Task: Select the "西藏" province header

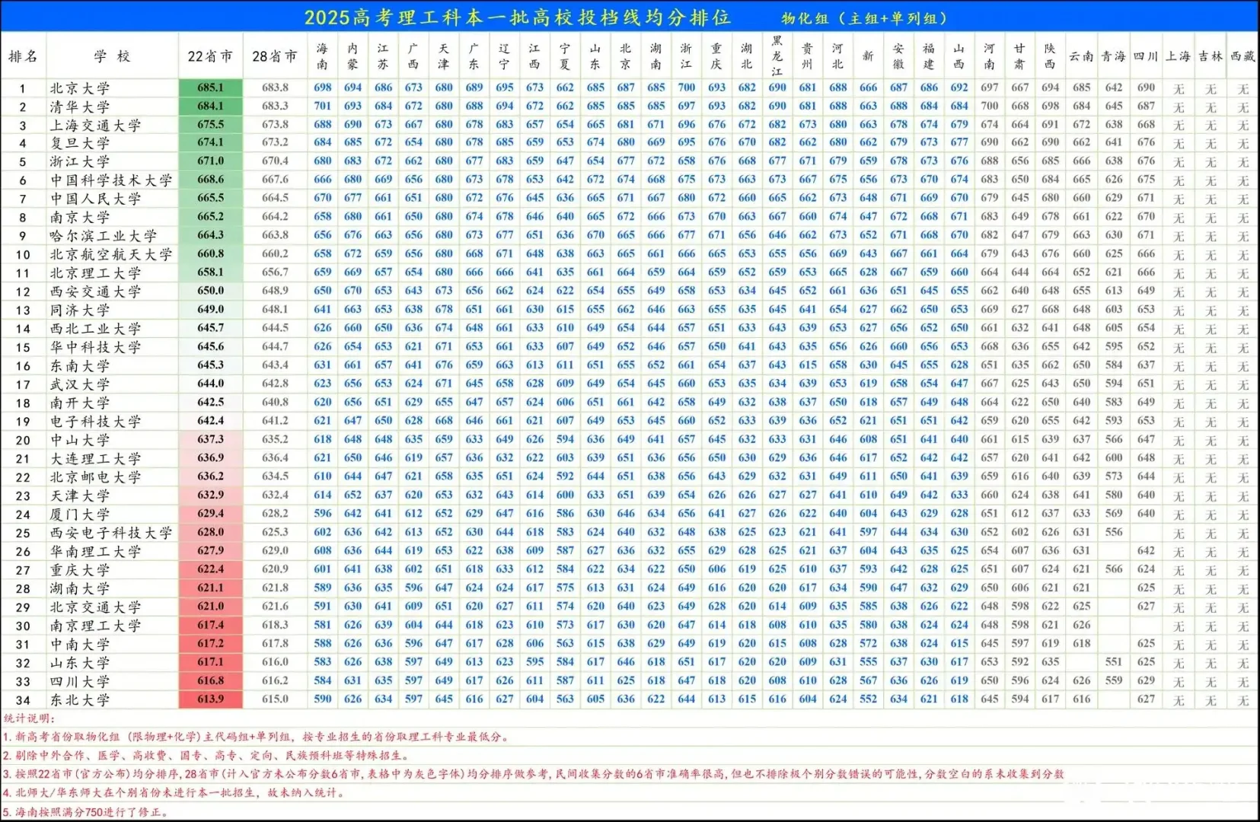Action: pyautogui.click(x=1242, y=56)
